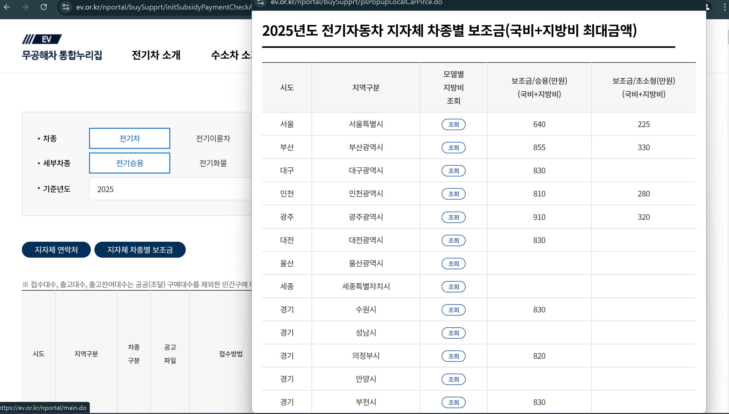Click 조회 button for 서울특별시
Screen dimensions: 729x414
tap(454, 124)
